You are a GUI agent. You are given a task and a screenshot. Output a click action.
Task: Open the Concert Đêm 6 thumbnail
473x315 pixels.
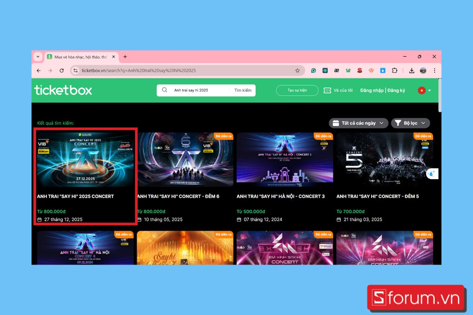185,159
